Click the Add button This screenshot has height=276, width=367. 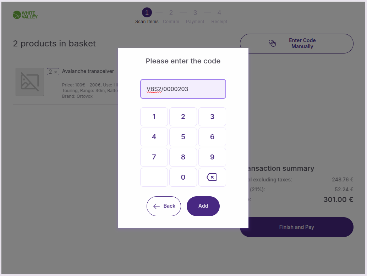click(203, 206)
